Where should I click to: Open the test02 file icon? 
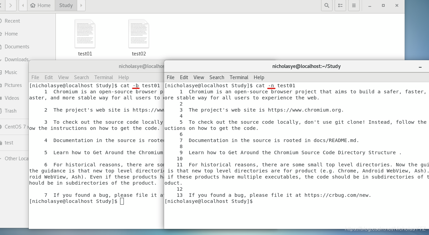tap(139, 34)
